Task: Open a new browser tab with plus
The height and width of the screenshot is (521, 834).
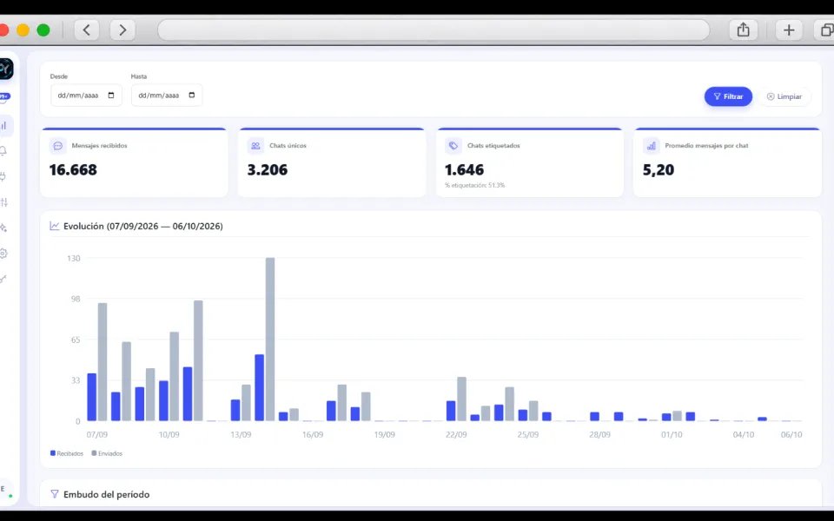Action: coord(789,30)
